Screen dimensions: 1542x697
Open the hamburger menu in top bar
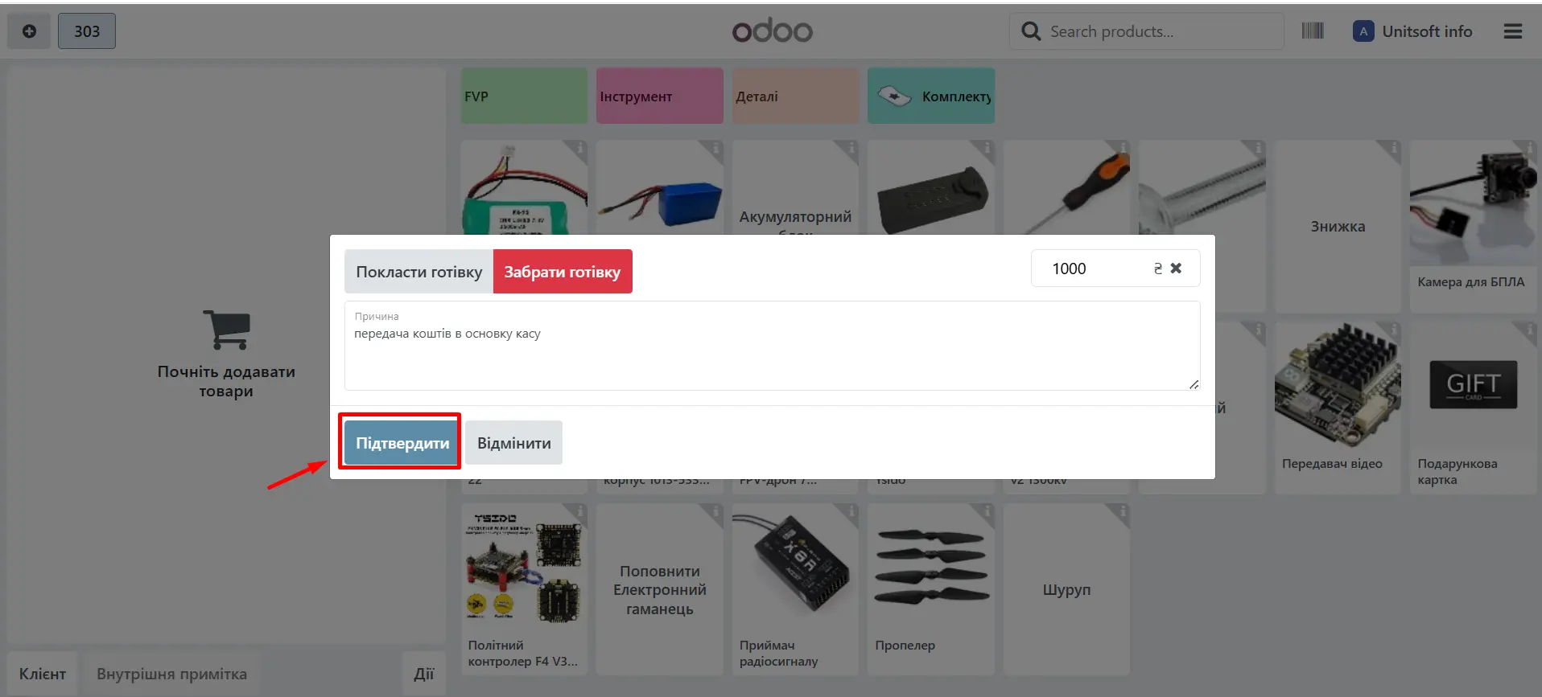click(1512, 31)
